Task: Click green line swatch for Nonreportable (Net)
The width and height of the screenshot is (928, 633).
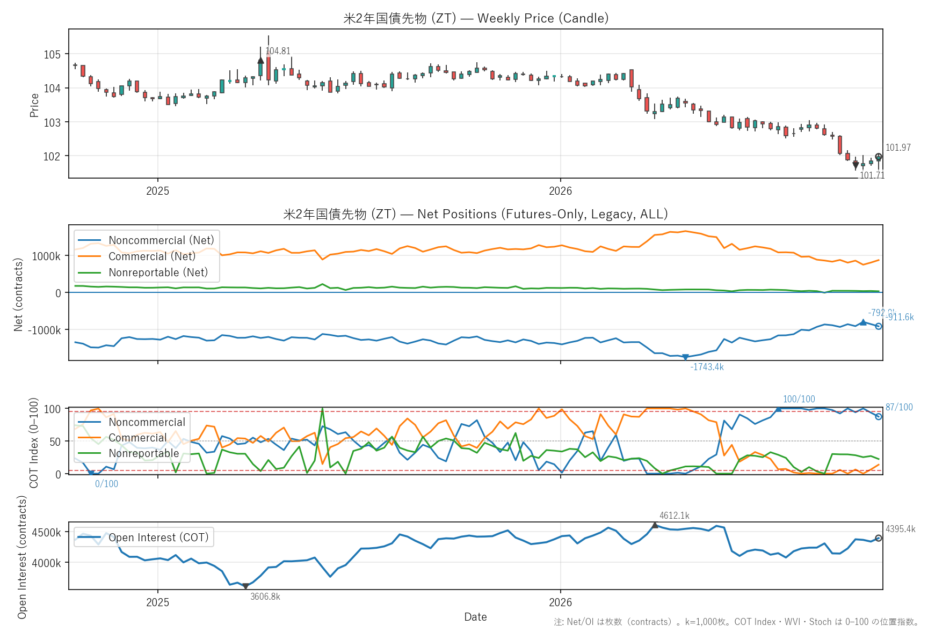Action: (90, 273)
